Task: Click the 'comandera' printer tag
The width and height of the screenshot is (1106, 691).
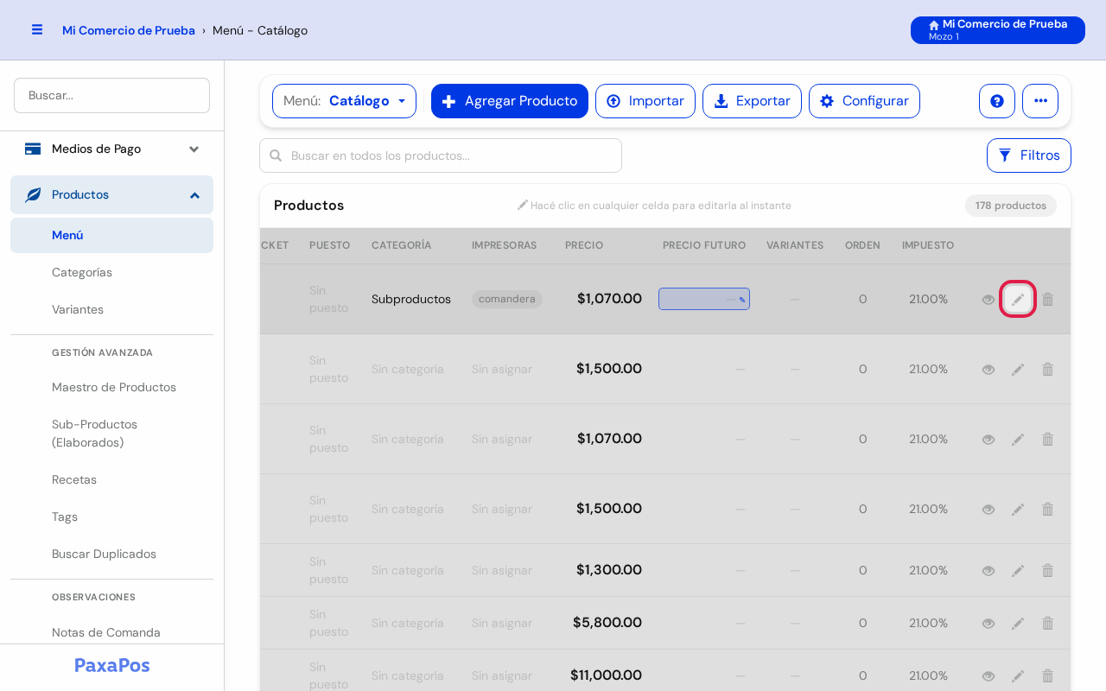Action: (507, 299)
